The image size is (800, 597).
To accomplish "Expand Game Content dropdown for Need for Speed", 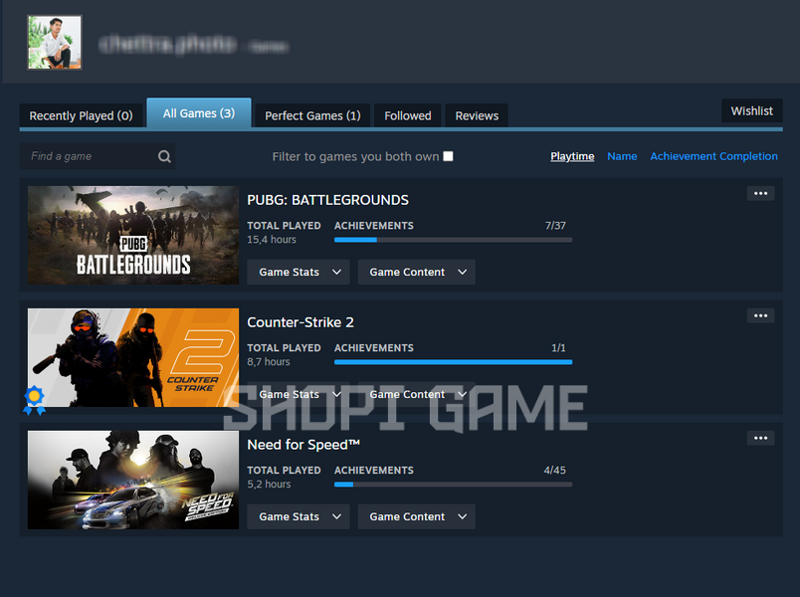I will coord(416,516).
